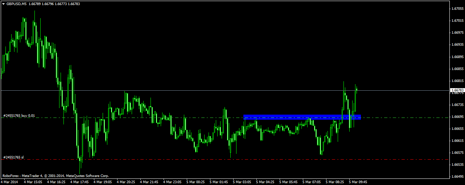465x185 pixels.
Task: Click the 4 Mar 2014 date label
Action: pyautogui.click(x=9, y=182)
